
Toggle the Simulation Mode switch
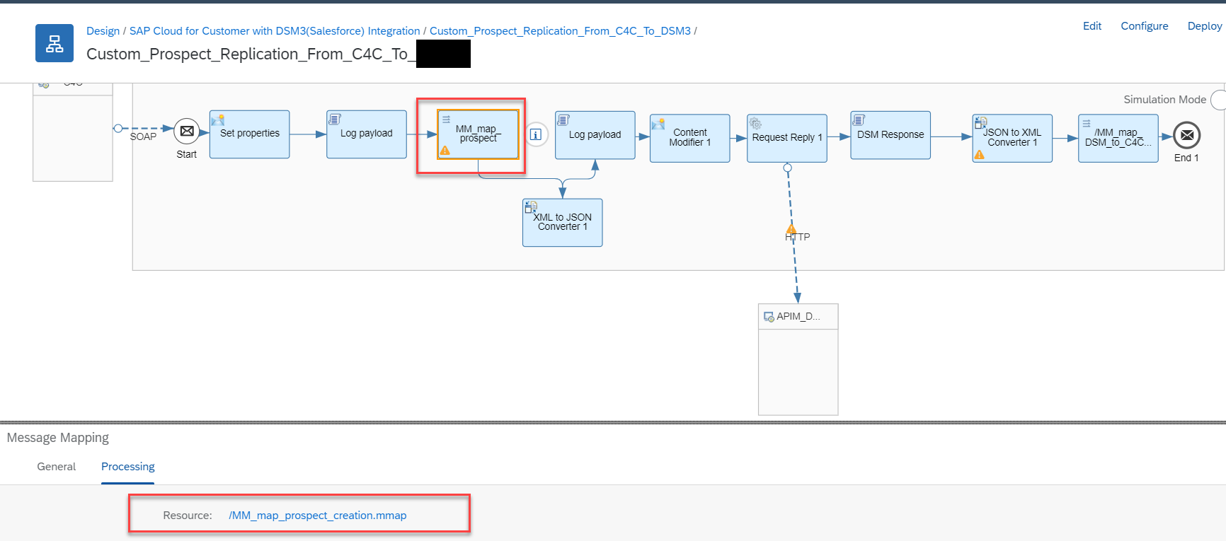[1218, 100]
